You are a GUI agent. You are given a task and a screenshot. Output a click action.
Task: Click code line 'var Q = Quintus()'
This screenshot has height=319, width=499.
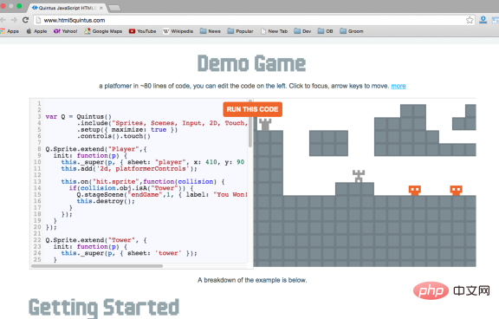78,116
